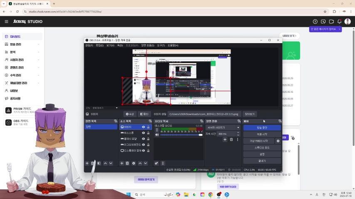The image size is (355, 199).
Task: Pop out the 소스 목록 dock icon
Action: click(150, 121)
